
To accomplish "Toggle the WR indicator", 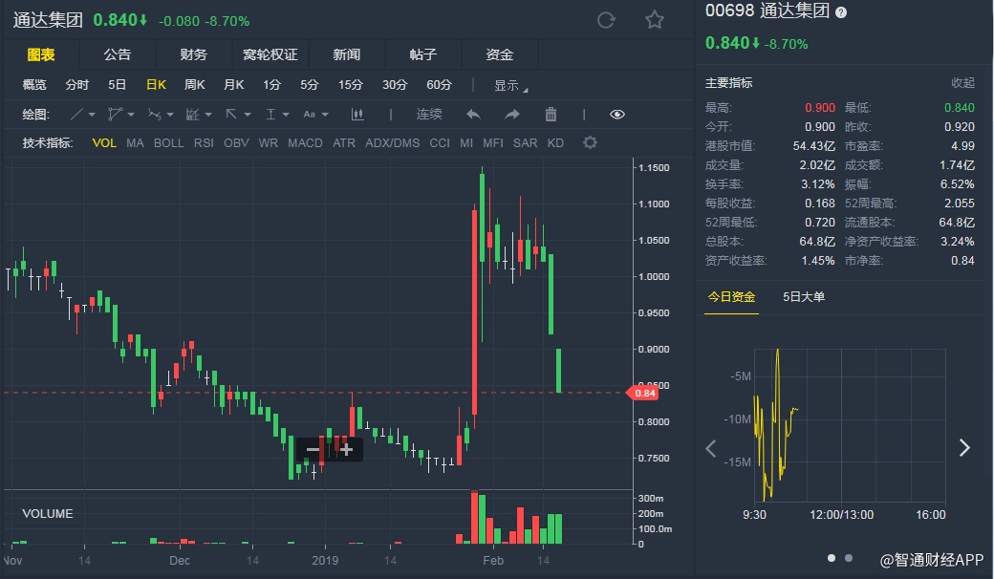I will [x=269, y=143].
